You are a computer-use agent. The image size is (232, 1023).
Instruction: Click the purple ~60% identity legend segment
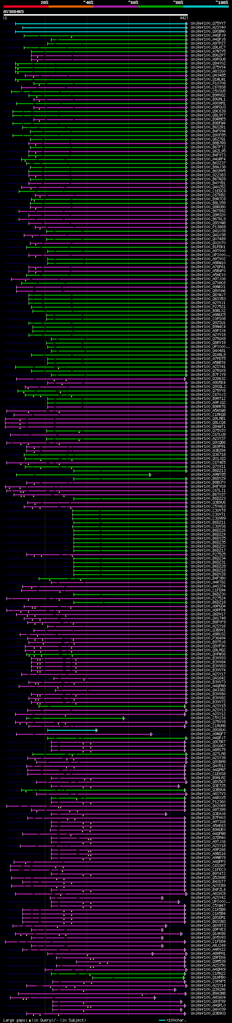(x=116, y=7)
